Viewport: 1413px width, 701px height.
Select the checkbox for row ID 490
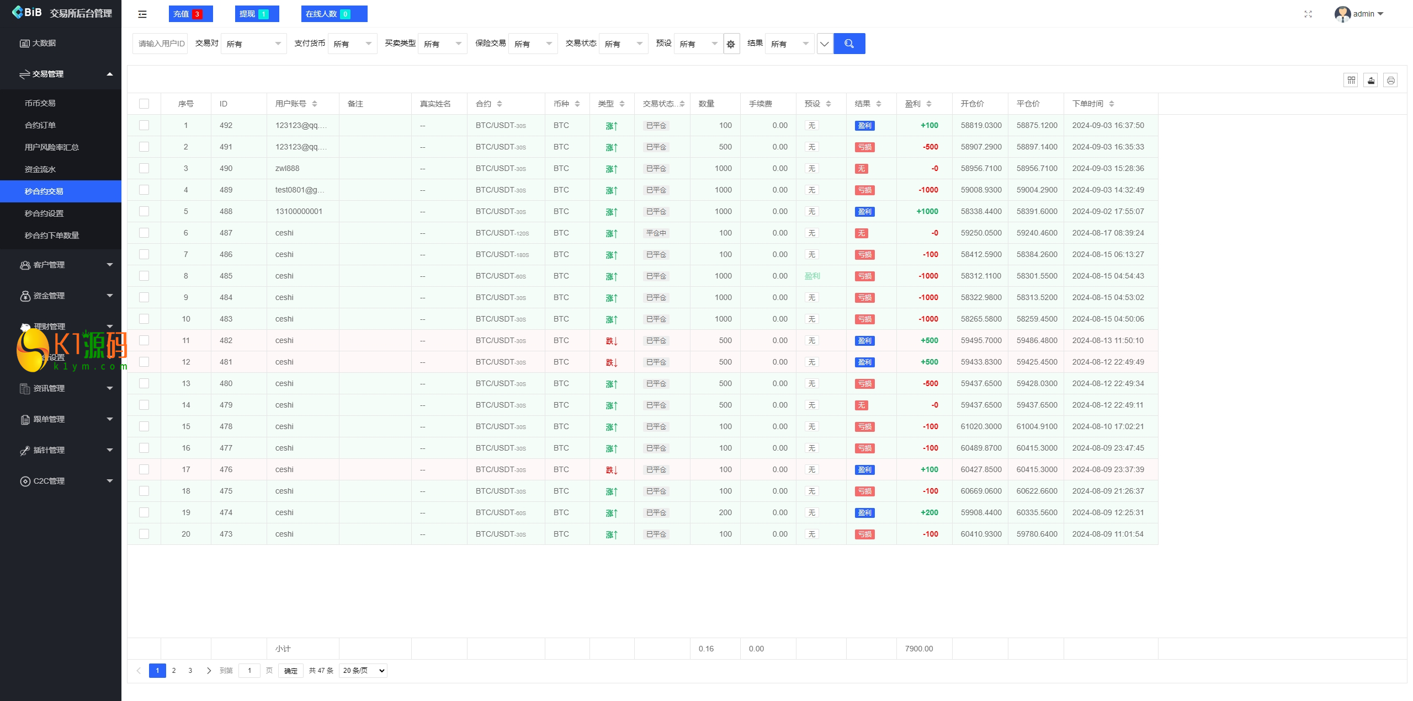coord(144,168)
